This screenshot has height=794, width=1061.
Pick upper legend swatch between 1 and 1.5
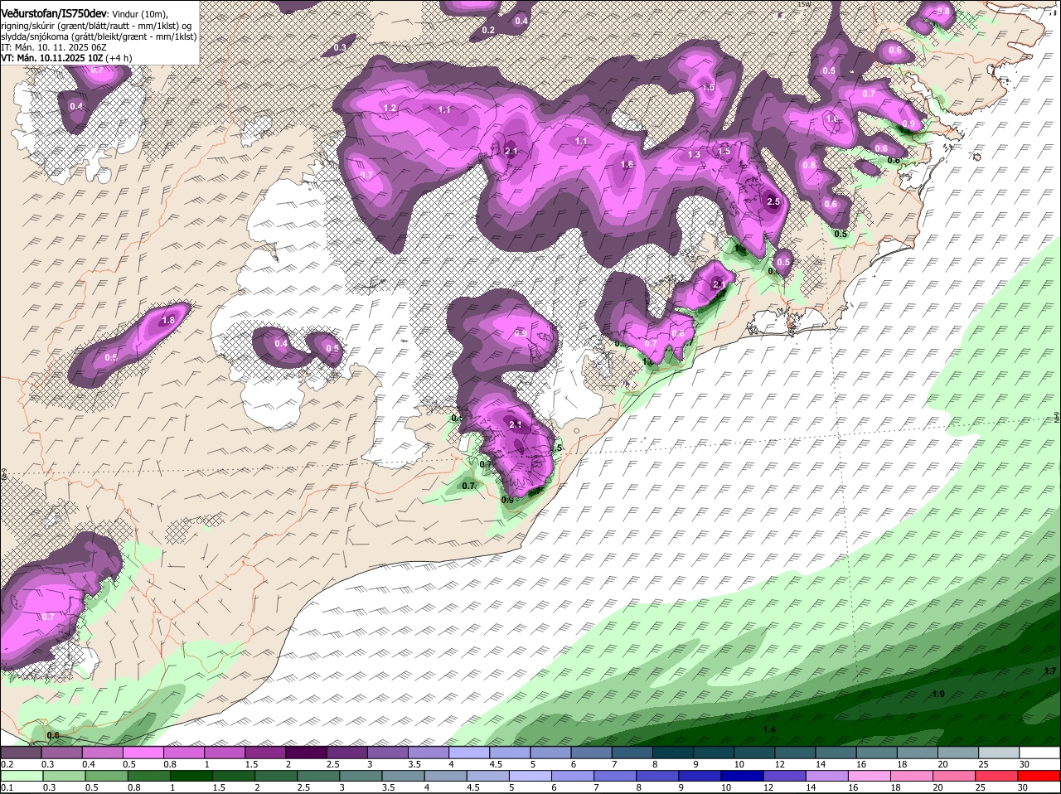[x=226, y=753]
